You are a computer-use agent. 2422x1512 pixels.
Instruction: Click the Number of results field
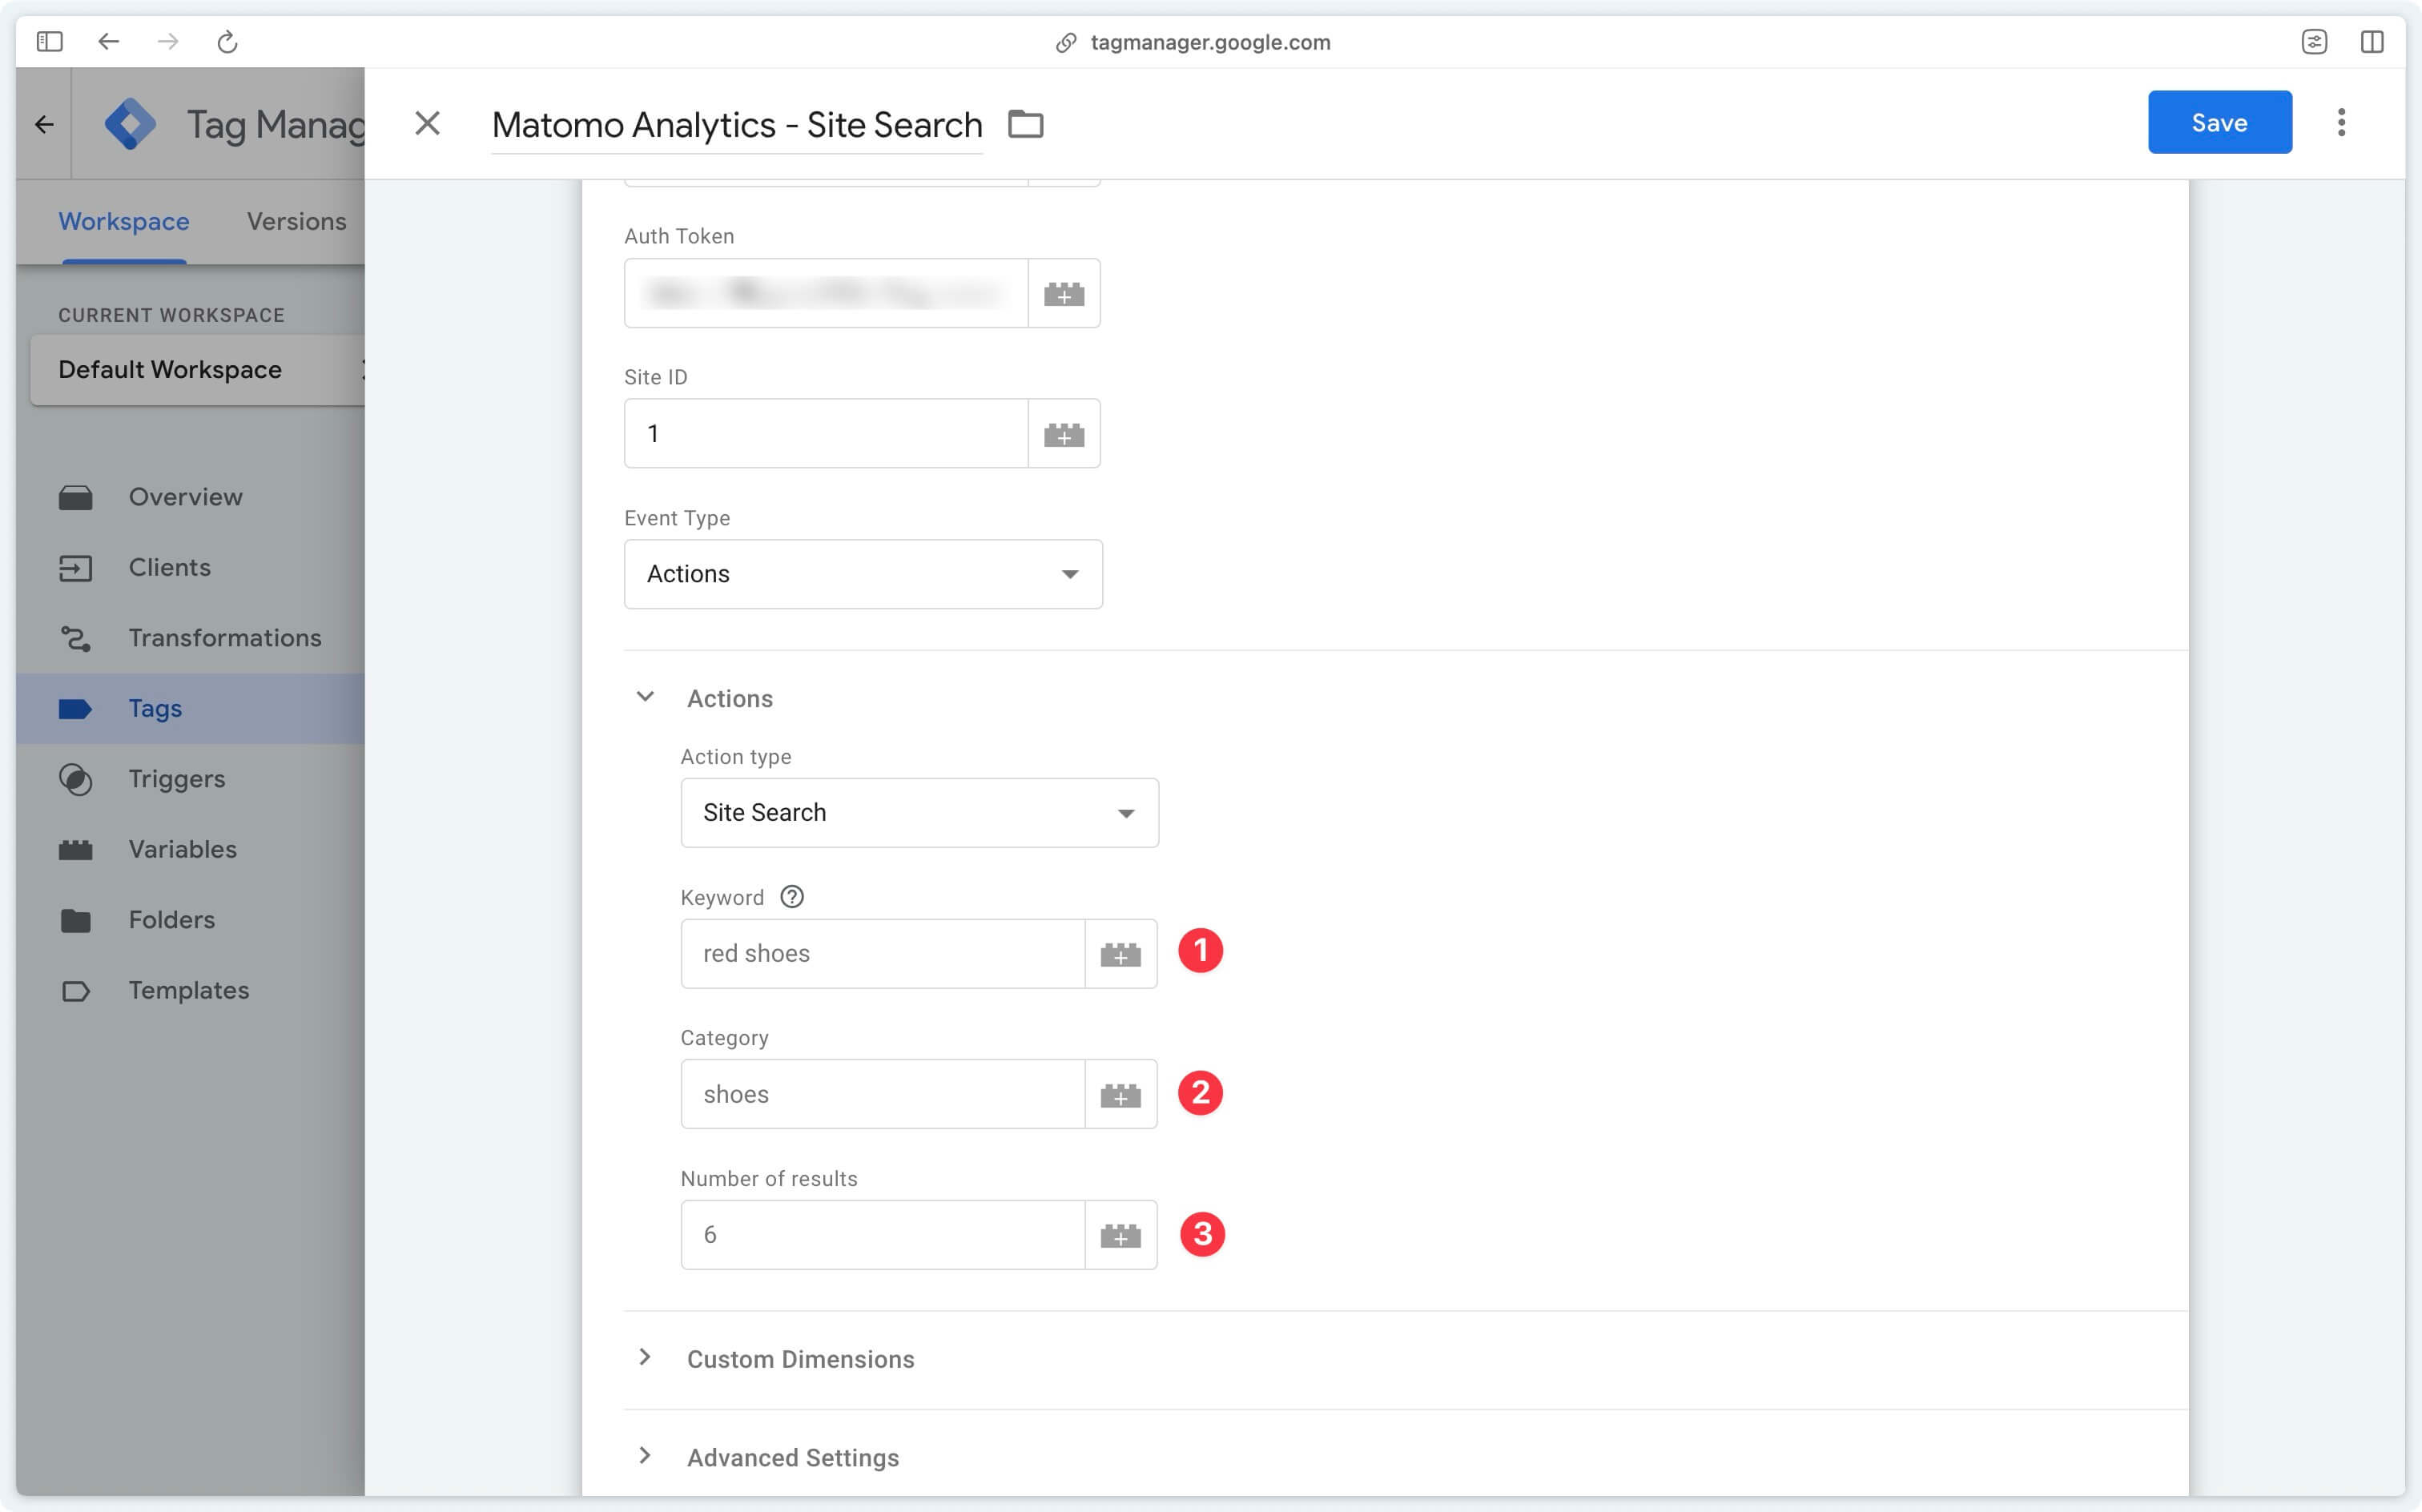(x=883, y=1235)
